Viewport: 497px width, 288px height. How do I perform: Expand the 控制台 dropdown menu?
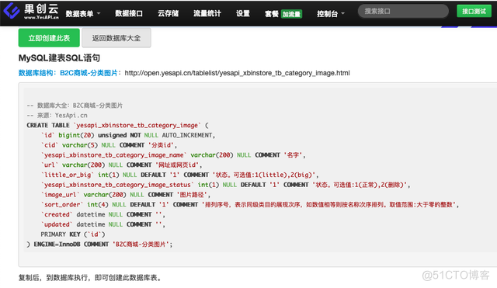331,14
